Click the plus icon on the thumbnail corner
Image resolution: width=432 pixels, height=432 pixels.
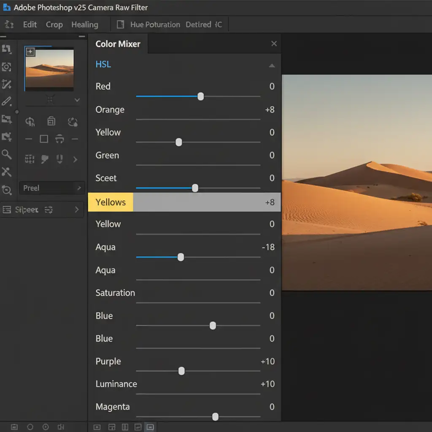pos(30,52)
